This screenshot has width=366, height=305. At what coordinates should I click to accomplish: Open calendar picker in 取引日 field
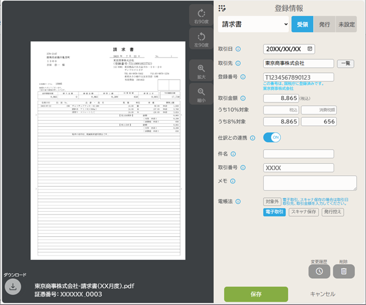pyautogui.click(x=310, y=49)
